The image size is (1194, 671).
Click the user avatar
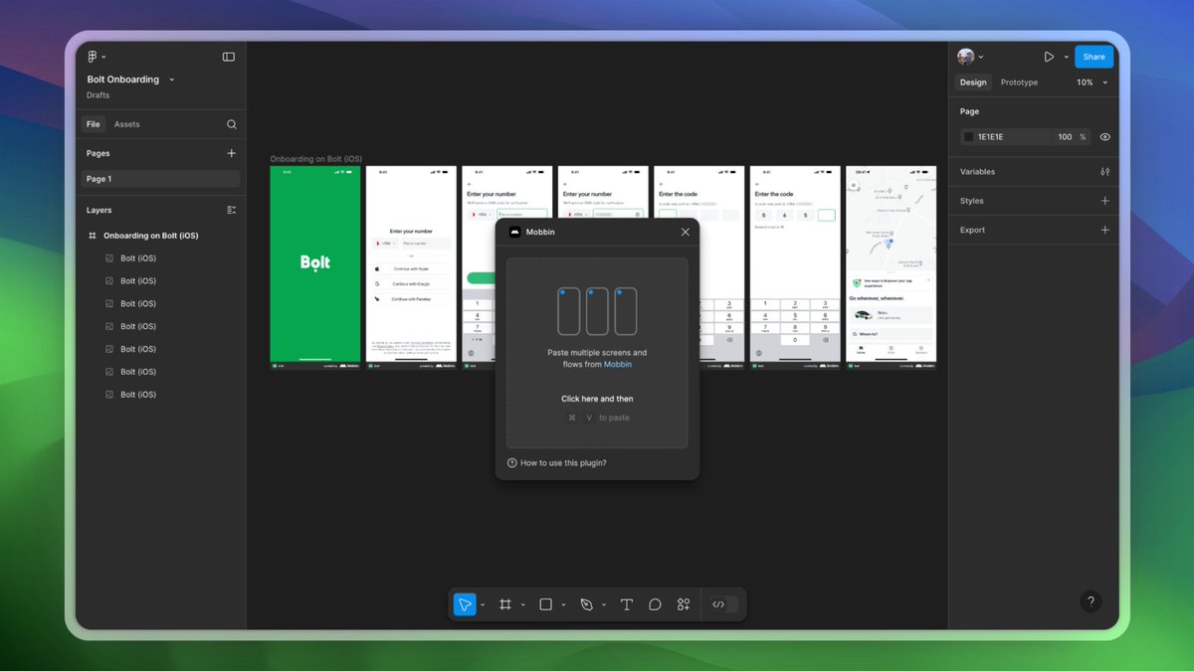[x=965, y=57]
